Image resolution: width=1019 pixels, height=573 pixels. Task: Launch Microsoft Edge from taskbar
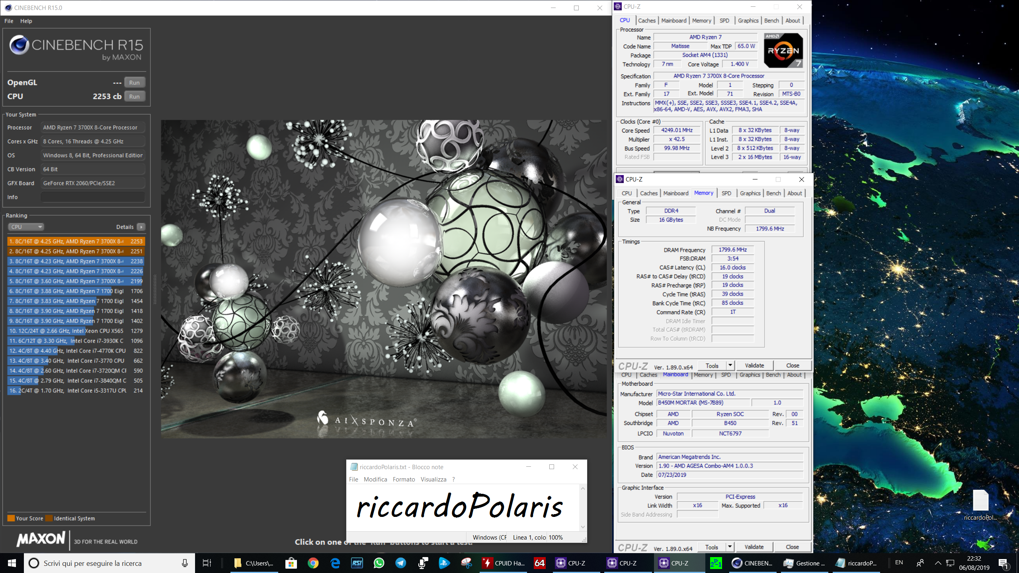pos(335,563)
